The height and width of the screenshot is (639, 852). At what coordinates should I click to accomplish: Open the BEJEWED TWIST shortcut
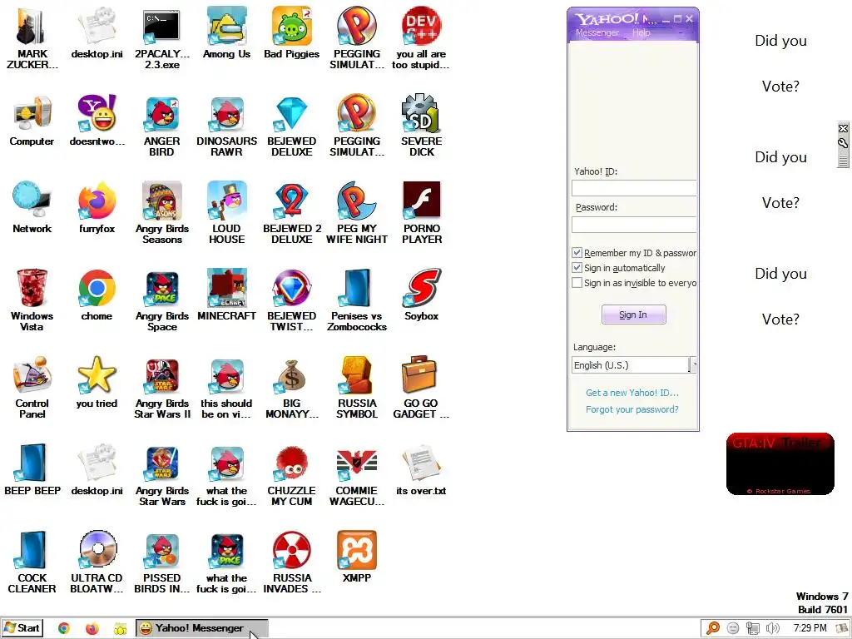[292, 300]
